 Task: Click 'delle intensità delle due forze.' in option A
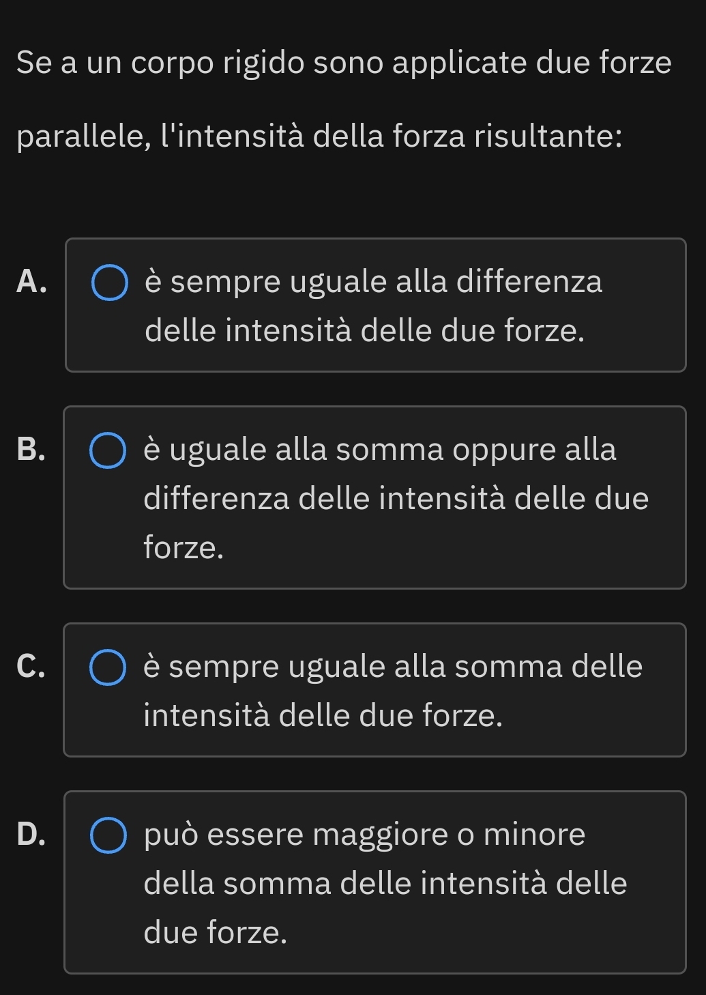365,331
